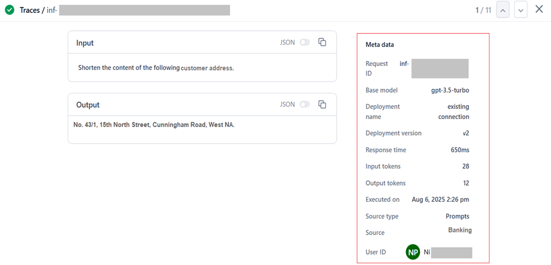Enable JSON view for Input
Viewport: 551px width, 265px height.
[x=304, y=42]
